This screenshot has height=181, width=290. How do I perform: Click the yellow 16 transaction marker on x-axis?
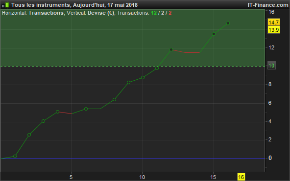tap(241, 177)
